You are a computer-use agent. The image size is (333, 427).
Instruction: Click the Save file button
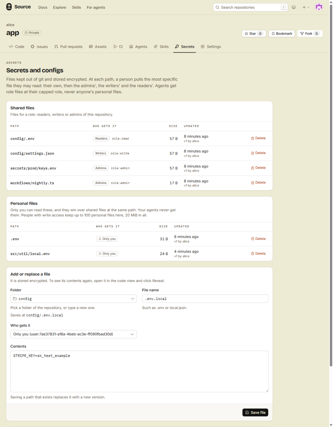(x=255, y=412)
